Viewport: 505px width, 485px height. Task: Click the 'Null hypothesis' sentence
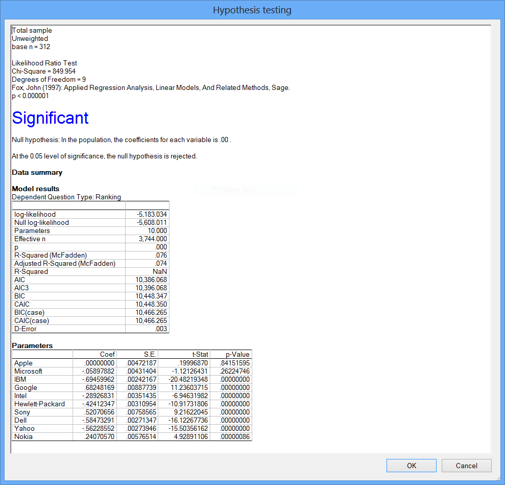(122, 140)
